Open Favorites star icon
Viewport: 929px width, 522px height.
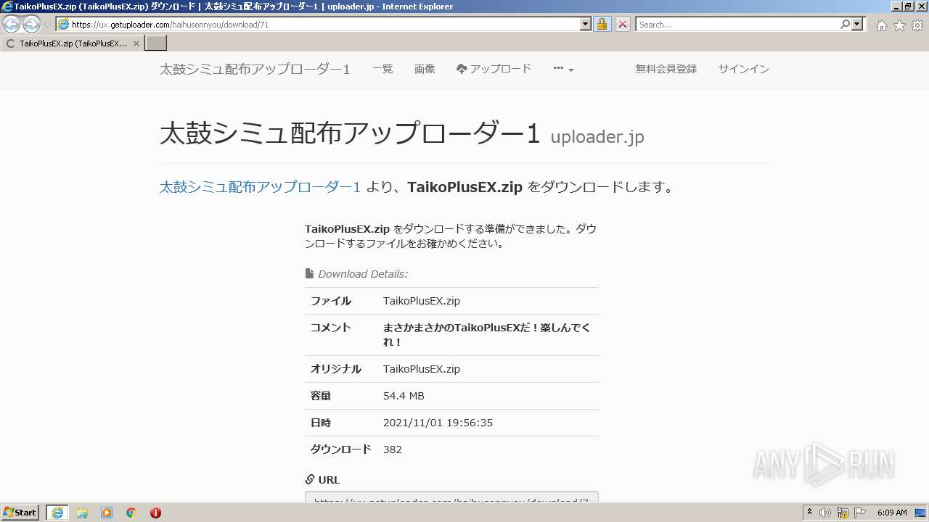899,25
